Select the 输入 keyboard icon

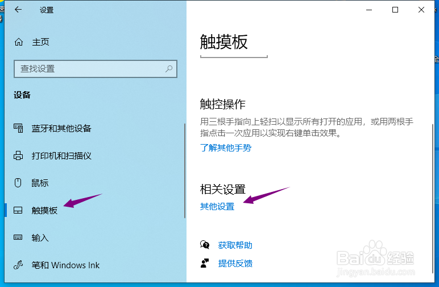click(18, 237)
